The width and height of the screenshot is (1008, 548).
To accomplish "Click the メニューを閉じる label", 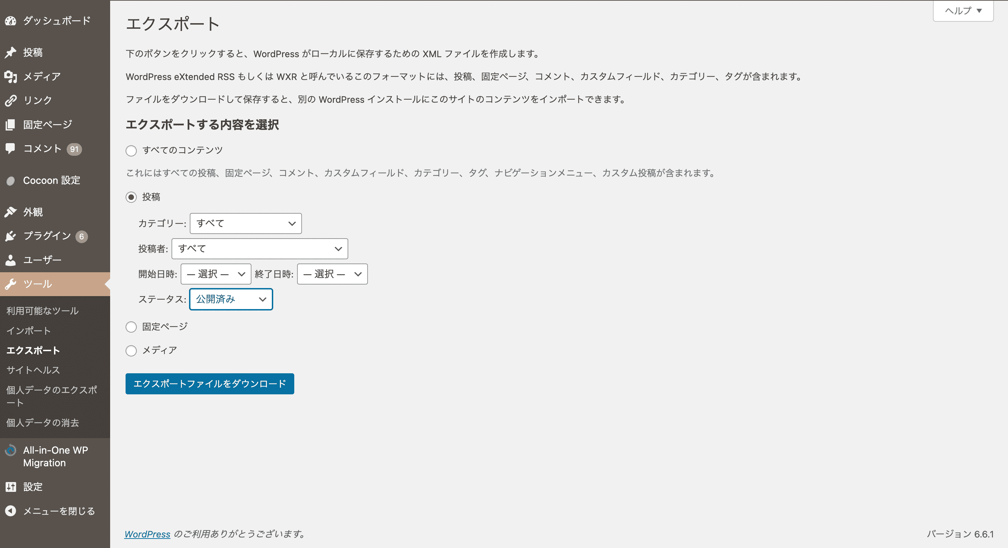I will click(59, 511).
